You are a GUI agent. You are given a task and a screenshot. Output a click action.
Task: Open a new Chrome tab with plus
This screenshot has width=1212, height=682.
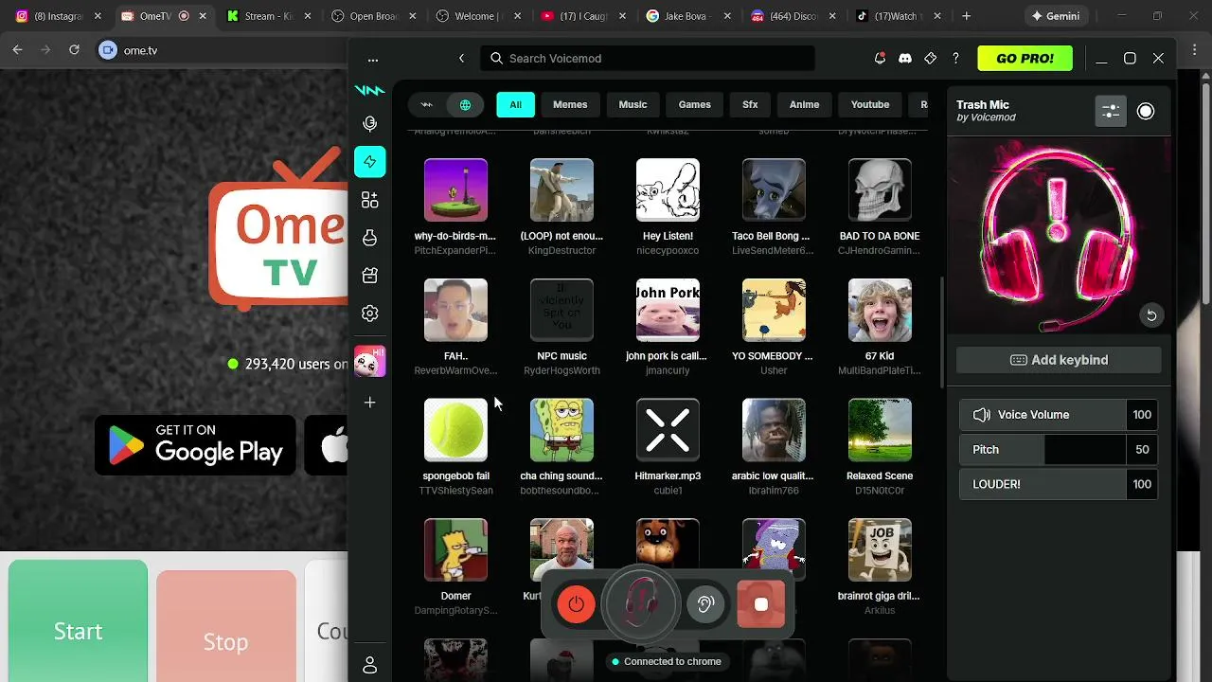click(x=966, y=16)
